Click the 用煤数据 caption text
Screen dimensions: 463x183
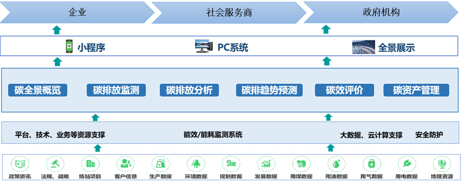(301, 176)
